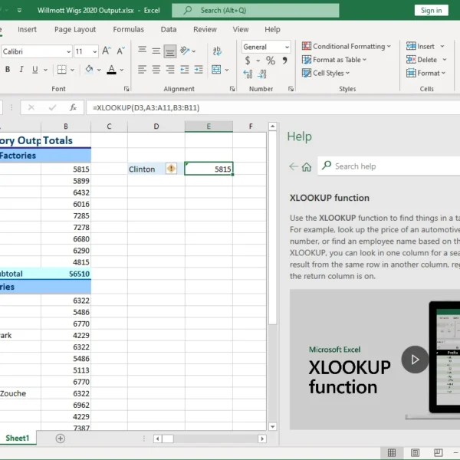Increase decimal places
460x460 pixels.
[248, 74]
